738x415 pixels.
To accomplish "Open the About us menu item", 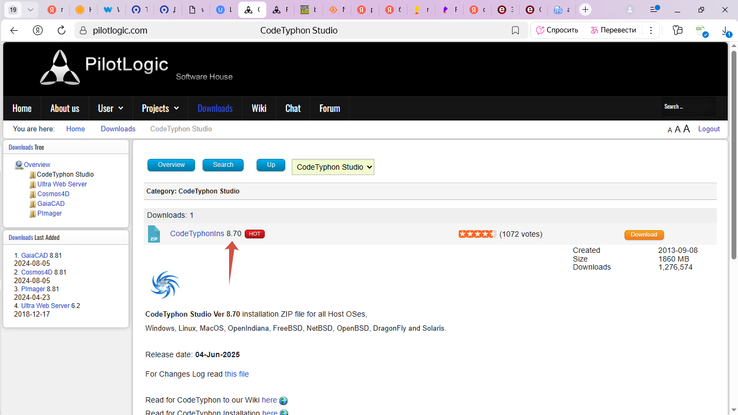I will tap(65, 108).
